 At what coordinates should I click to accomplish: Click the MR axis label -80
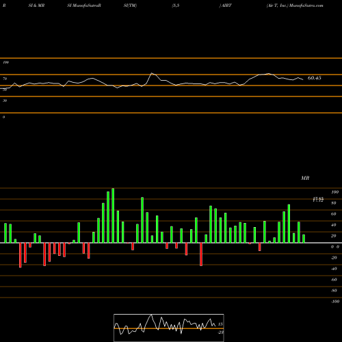pyautogui.click(x=334, y=291)
